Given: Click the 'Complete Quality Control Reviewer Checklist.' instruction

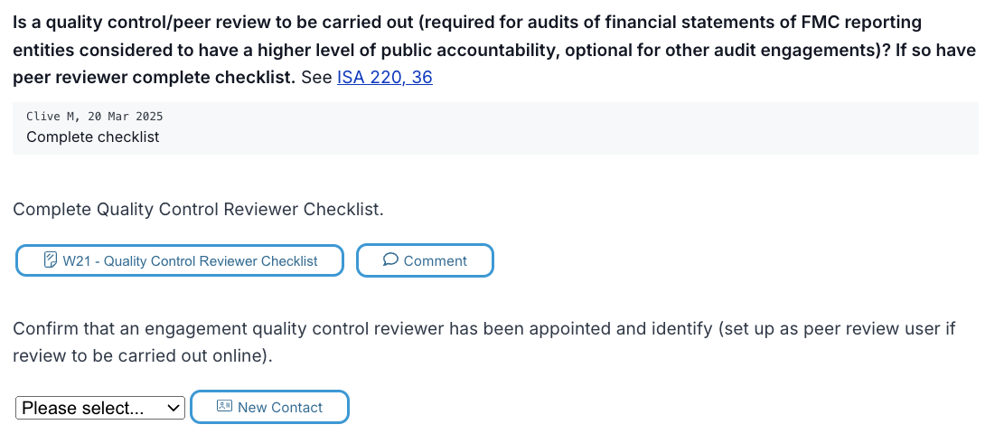Looking at the screenshot, I should point(199,210).
